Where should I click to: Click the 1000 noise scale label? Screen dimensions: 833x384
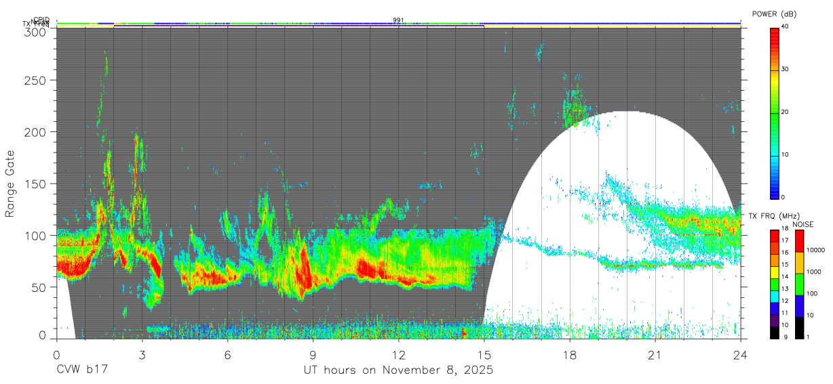click(813, 272)
